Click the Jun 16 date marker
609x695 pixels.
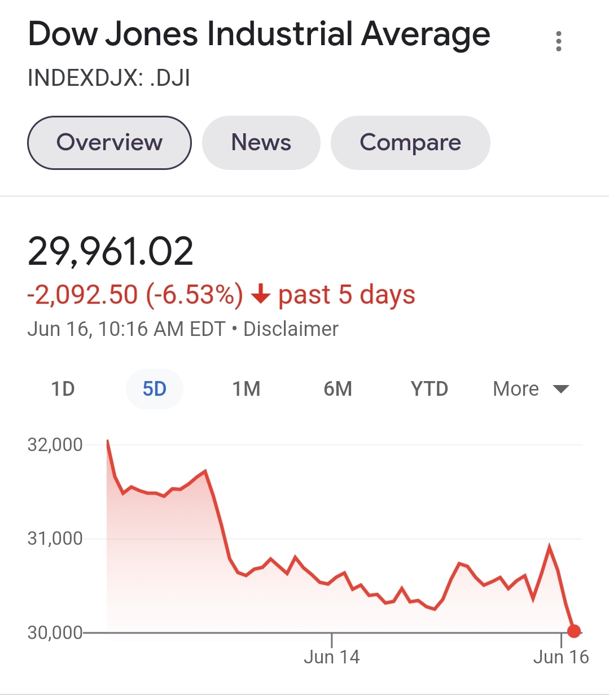click(x=561, y=657)
